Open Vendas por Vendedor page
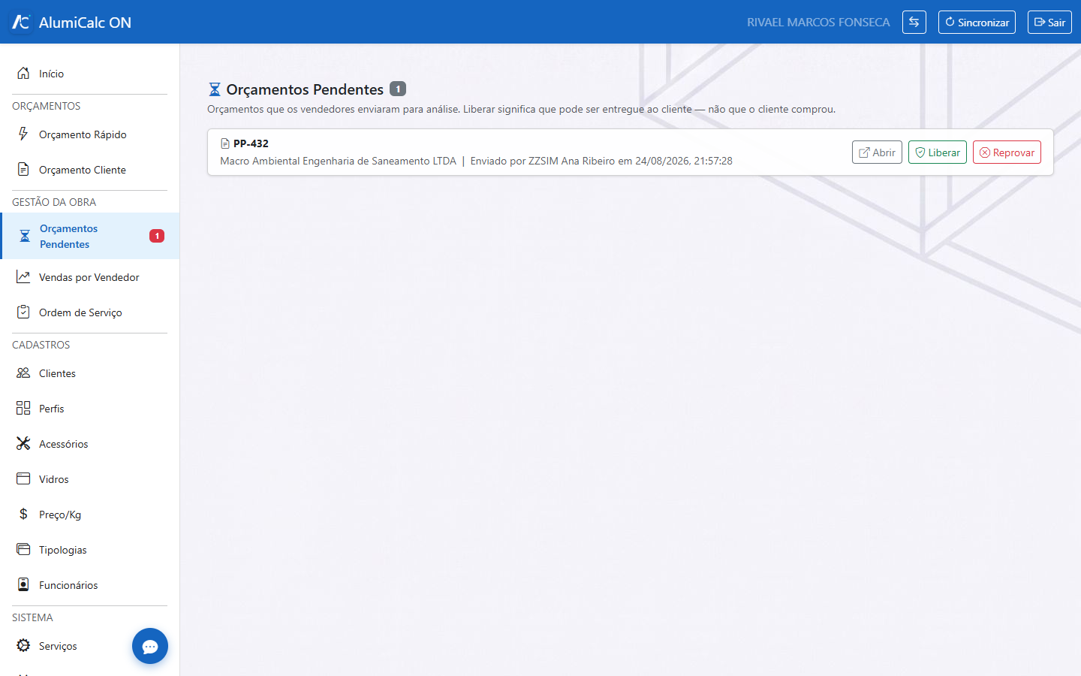This screenshot has height=676, width=1081. click(90, 277)
